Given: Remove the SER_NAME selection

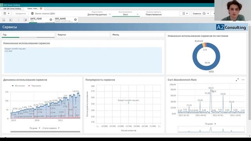Looking at the screenshot, I should [x=75, y=20].
